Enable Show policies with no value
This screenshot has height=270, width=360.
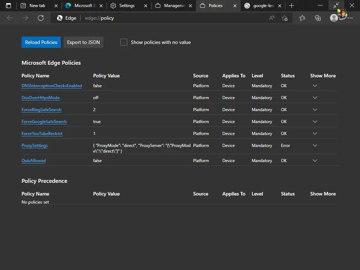pos(124,42)
